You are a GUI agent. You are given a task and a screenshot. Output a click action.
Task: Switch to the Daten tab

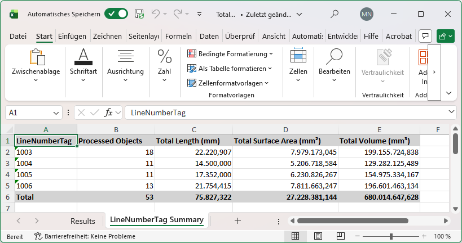pos(209,36)
